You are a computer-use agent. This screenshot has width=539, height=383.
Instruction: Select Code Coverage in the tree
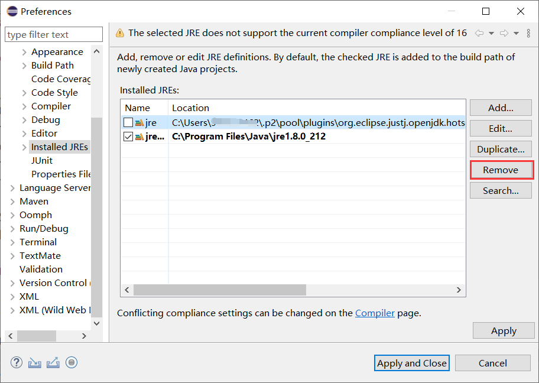[61, 79]
